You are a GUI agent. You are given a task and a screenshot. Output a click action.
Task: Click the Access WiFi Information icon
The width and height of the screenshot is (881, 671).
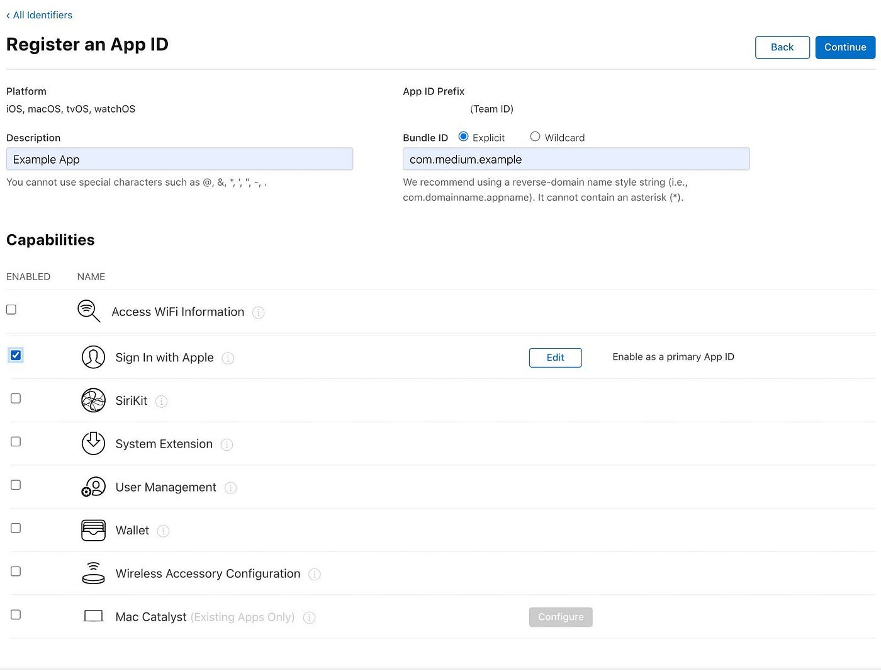pos(88,311)
